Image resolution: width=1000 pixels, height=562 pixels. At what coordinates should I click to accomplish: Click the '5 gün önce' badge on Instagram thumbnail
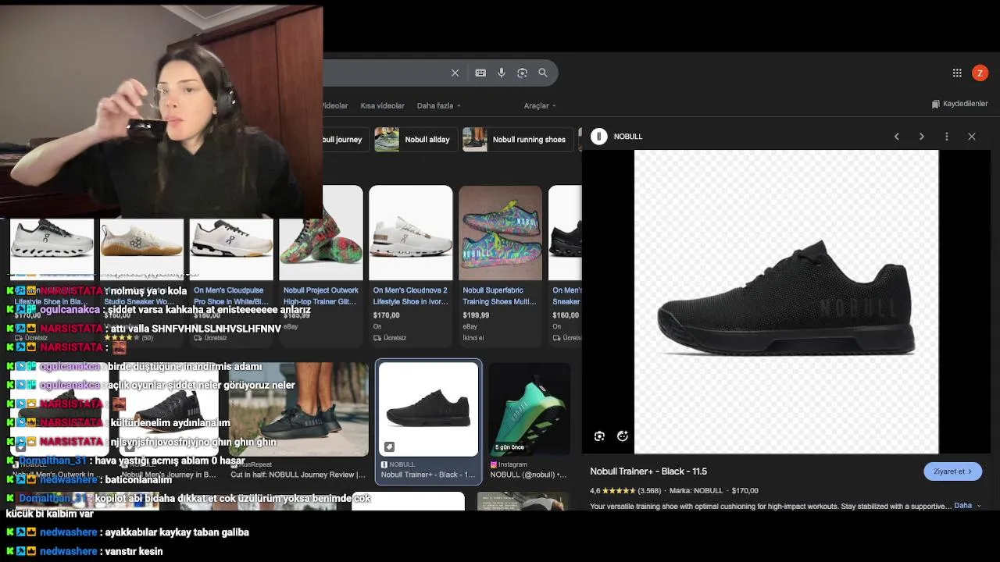point(509,447)
